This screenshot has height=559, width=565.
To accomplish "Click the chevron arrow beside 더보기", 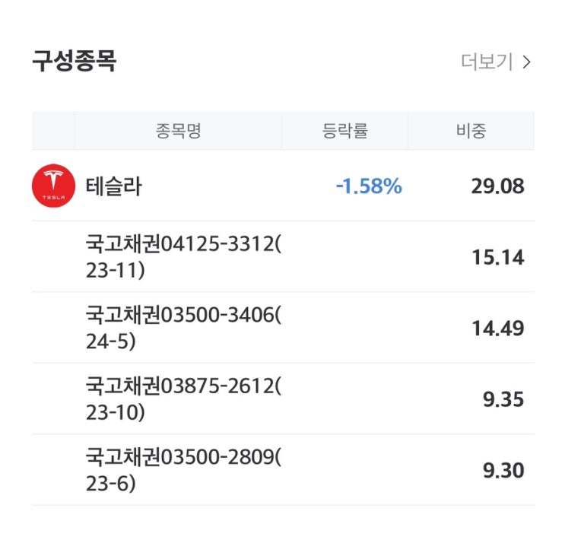I will tap(526, 62).
